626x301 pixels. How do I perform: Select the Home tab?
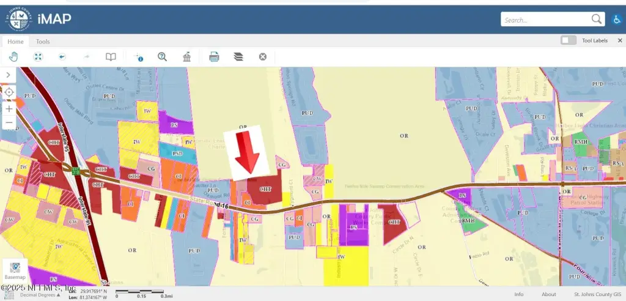(16, 42)
